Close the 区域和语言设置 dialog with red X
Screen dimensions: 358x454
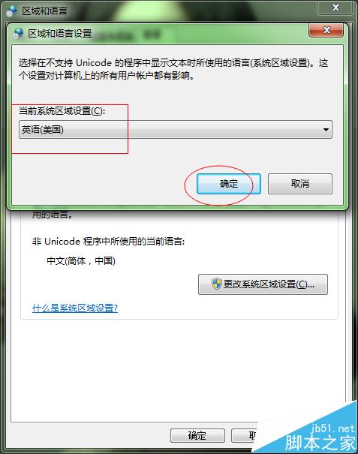tap(326, 30)
